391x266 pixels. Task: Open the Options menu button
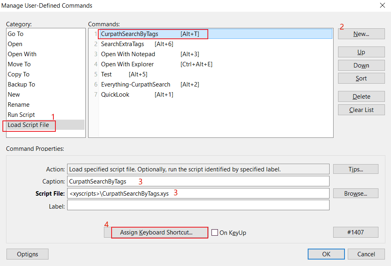(x=27, y=254)
